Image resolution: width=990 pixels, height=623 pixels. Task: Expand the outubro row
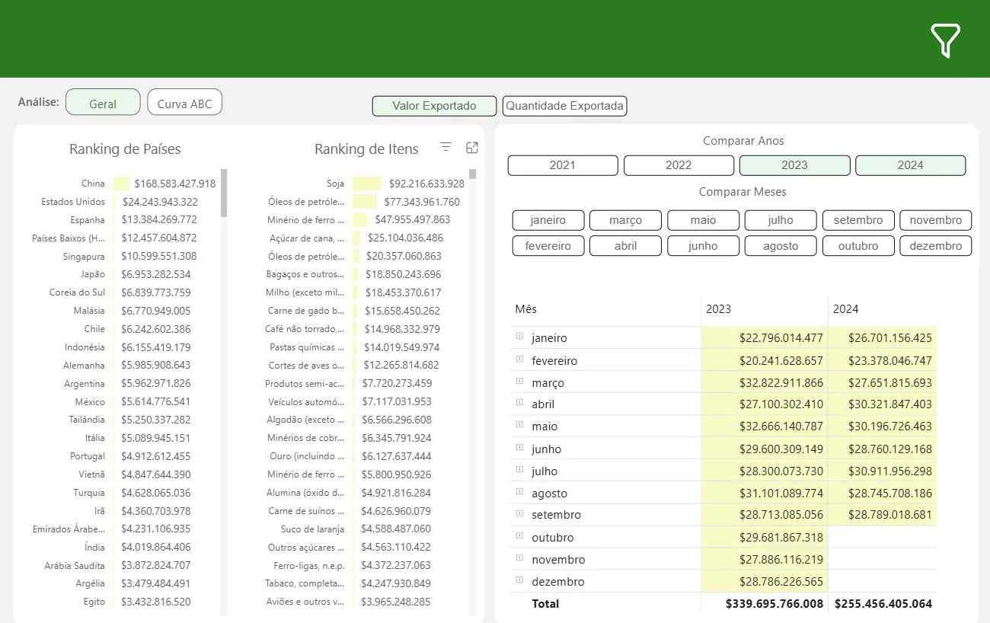coord(519,535)
